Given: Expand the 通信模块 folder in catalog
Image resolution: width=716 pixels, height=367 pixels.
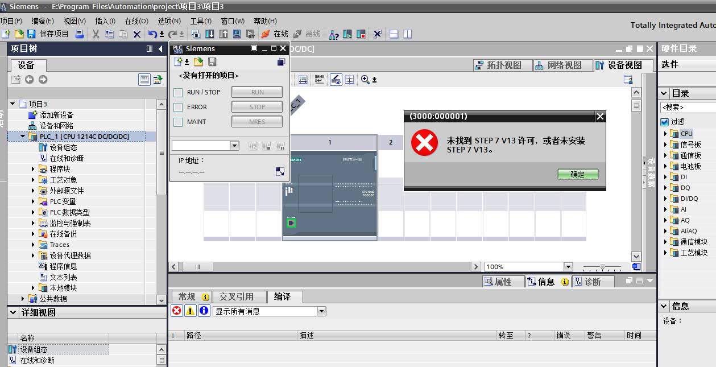Looking at the screenshot, I should (665, 155).
